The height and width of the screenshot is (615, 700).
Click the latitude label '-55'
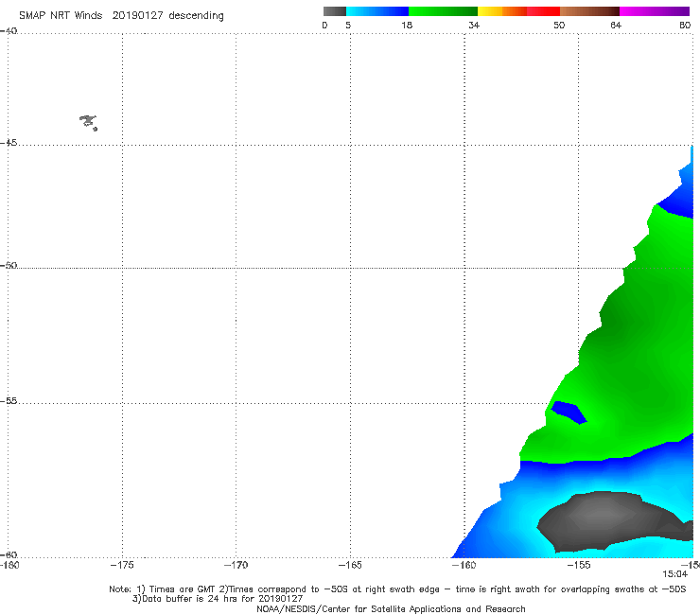9,401
